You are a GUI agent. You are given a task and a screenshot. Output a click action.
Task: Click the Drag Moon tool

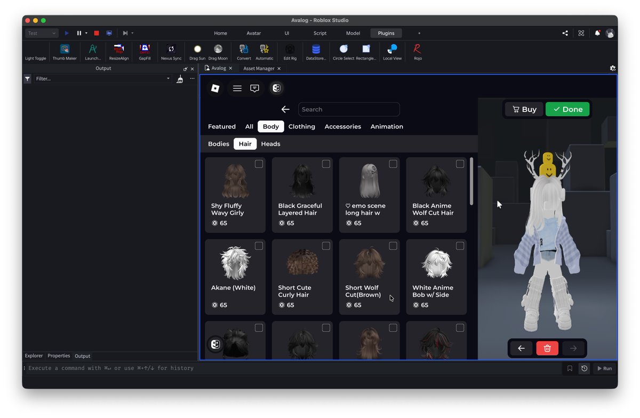click(218, 52)
